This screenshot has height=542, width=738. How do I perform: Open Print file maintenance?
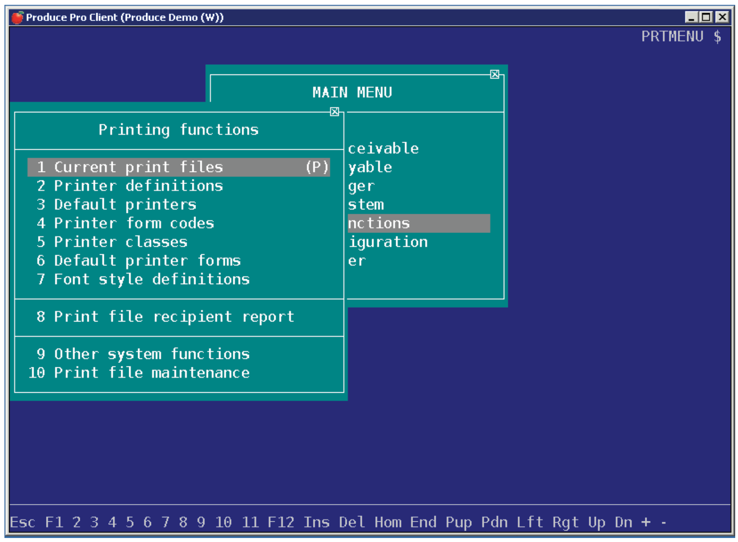[x=139, y=373]
